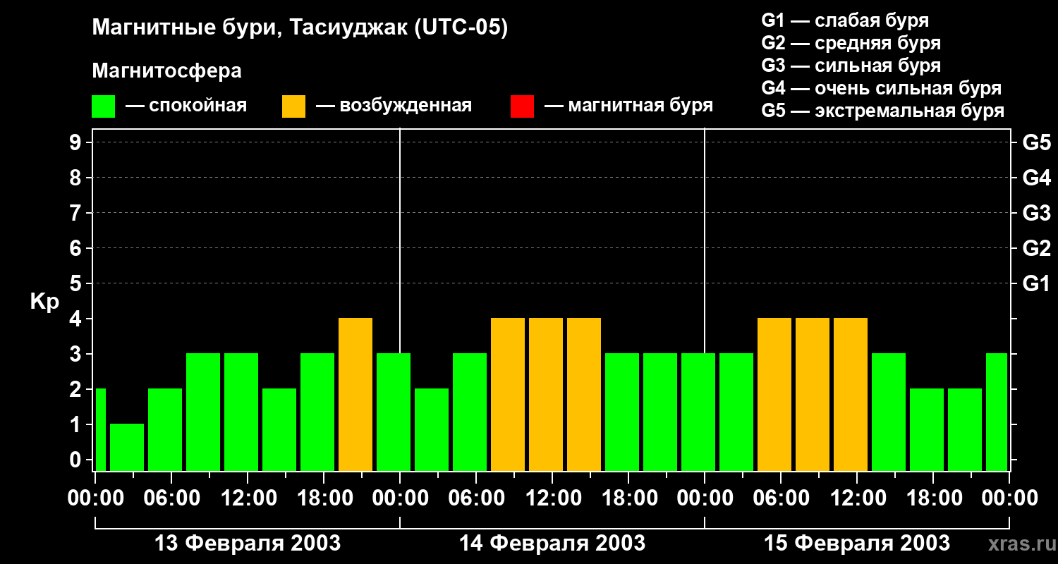Screen dimensions: 1058x564
Task: Click the orange Kp 4 bar on 13 February
Action: click(x=355, y=394)
